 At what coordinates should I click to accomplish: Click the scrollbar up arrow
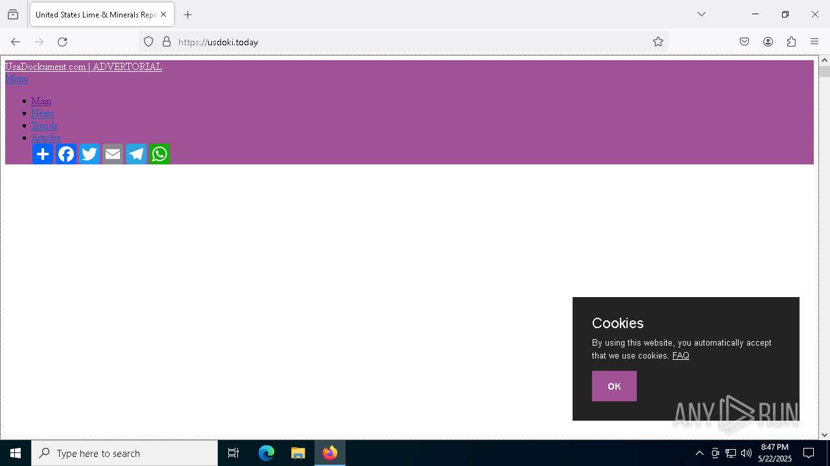[x=824, y=60]
